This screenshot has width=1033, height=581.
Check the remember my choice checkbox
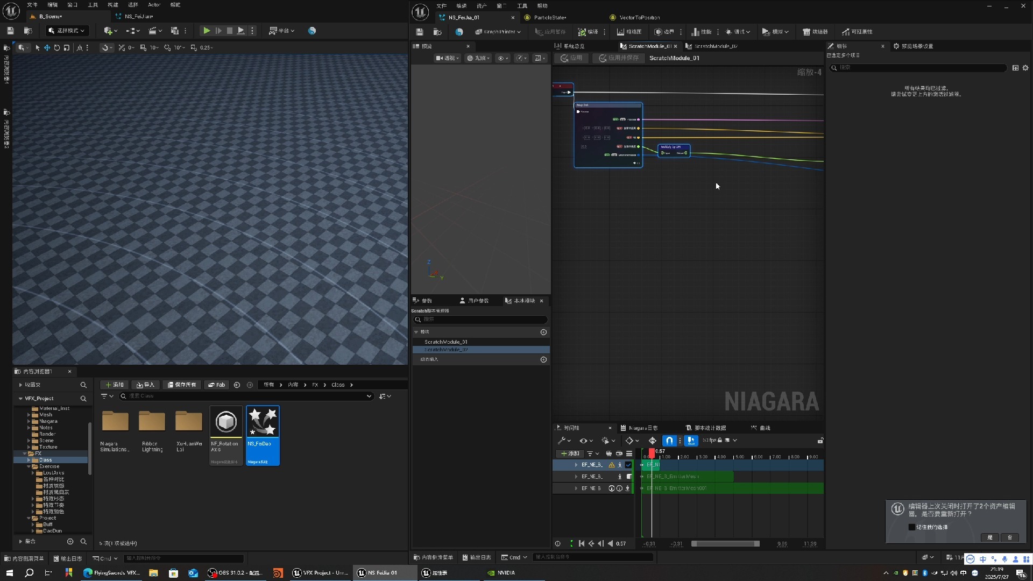pyautogui.click(x=911, y=528)
